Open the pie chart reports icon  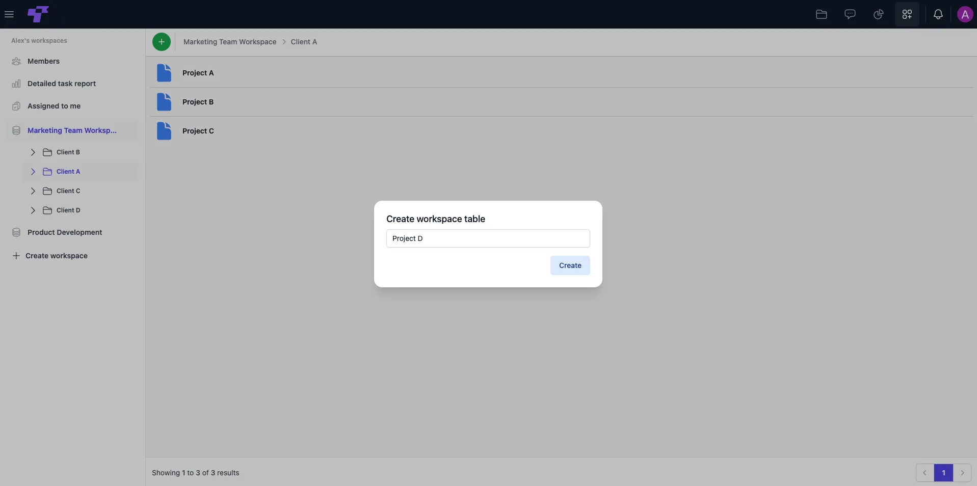(x=878, y=14)
